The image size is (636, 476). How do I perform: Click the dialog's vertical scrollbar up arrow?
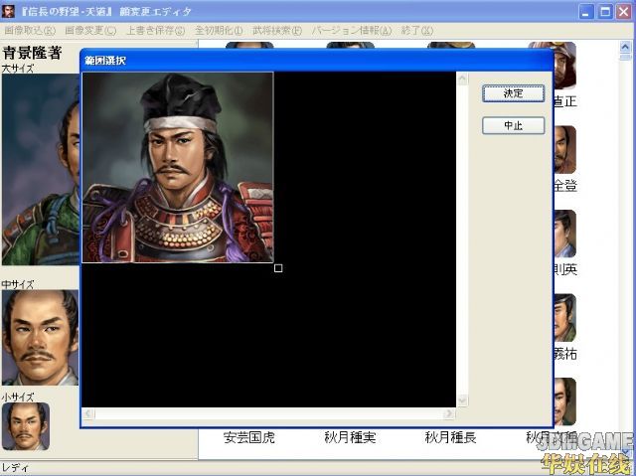coord(462,79)
